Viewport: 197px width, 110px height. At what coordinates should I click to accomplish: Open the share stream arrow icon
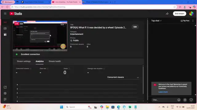[x=167, y=13]
